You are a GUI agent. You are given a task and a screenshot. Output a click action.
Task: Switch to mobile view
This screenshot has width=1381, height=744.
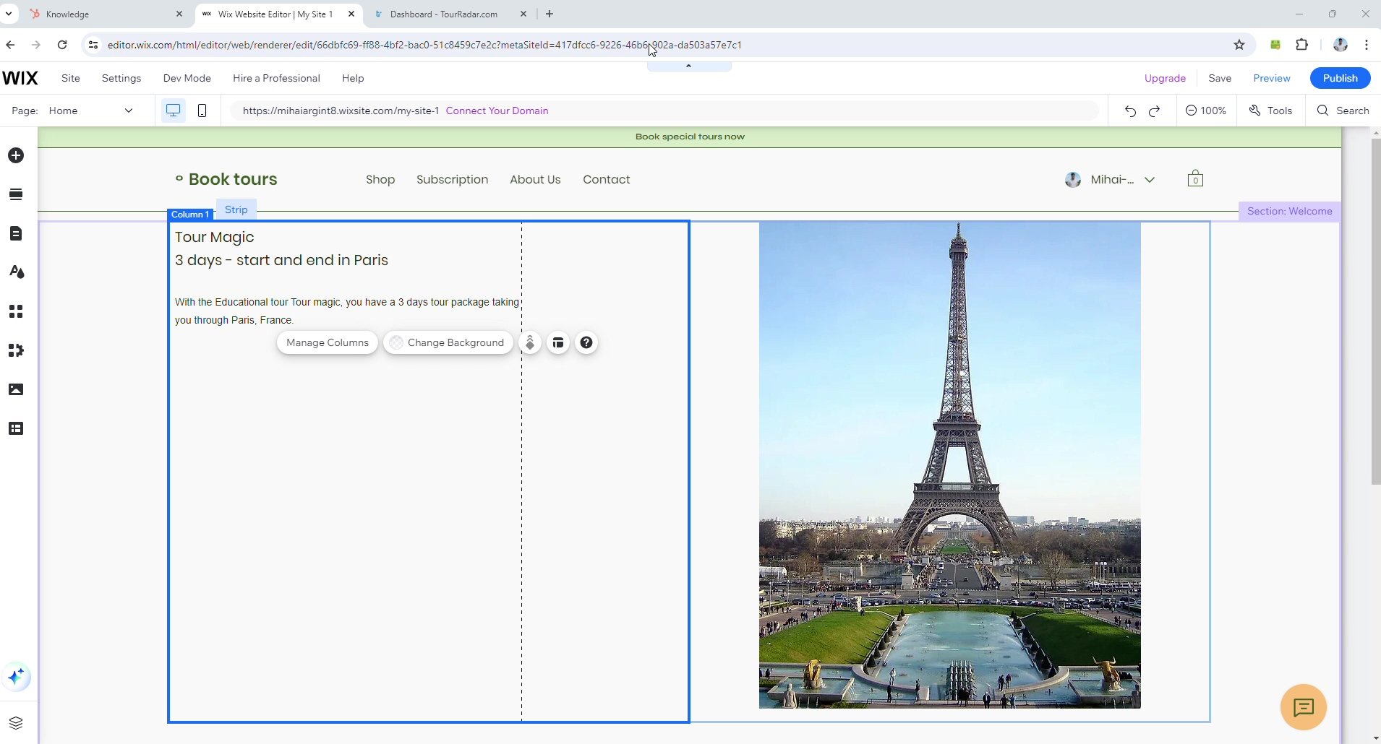point(202,111)
